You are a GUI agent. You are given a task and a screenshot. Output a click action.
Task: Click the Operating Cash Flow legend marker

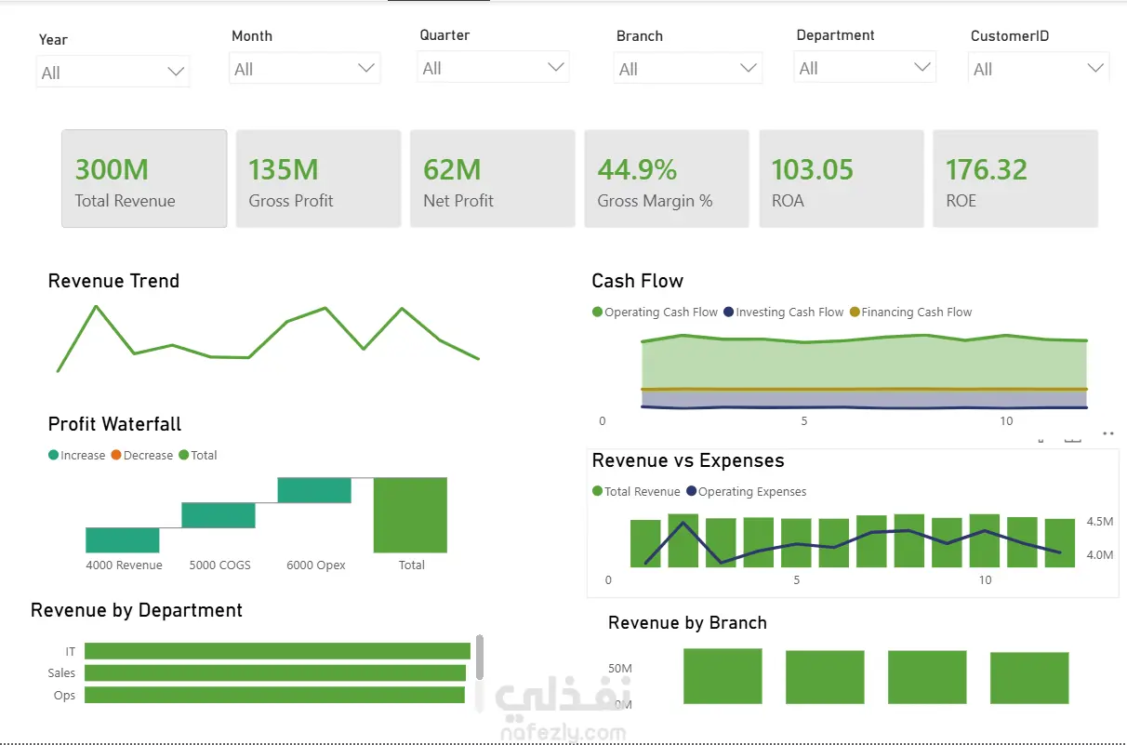tap(597, 313)
